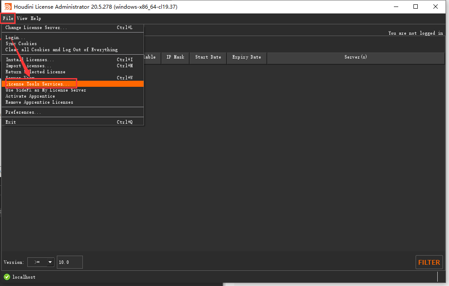Screen dimensions: 449x286
Task: Click the 'You are not logged in' text
Action: pyautogui.click(x=416, y=33)
